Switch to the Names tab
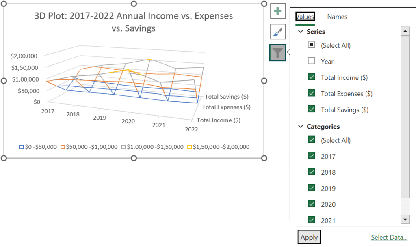 pos(337,17)
